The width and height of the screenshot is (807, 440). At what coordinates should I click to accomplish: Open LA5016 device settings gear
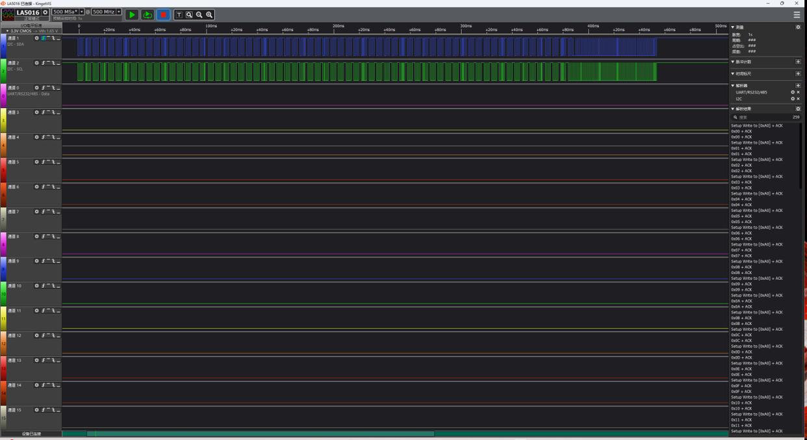coord(45,12)
